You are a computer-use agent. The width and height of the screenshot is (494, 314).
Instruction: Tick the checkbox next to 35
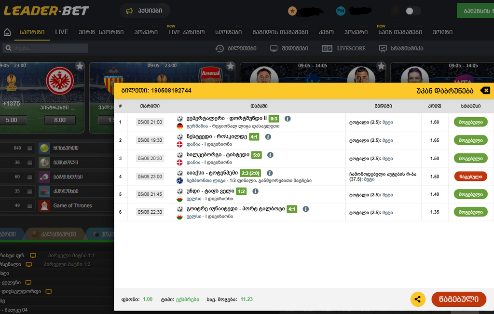click(29, 191)
